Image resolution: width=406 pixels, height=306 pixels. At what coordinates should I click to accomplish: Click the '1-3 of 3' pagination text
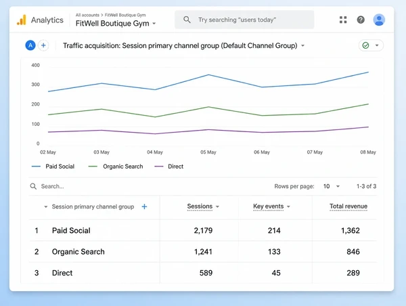click(x=366, y=186)
